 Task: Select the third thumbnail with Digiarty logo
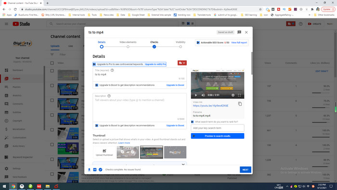[175, 152]
